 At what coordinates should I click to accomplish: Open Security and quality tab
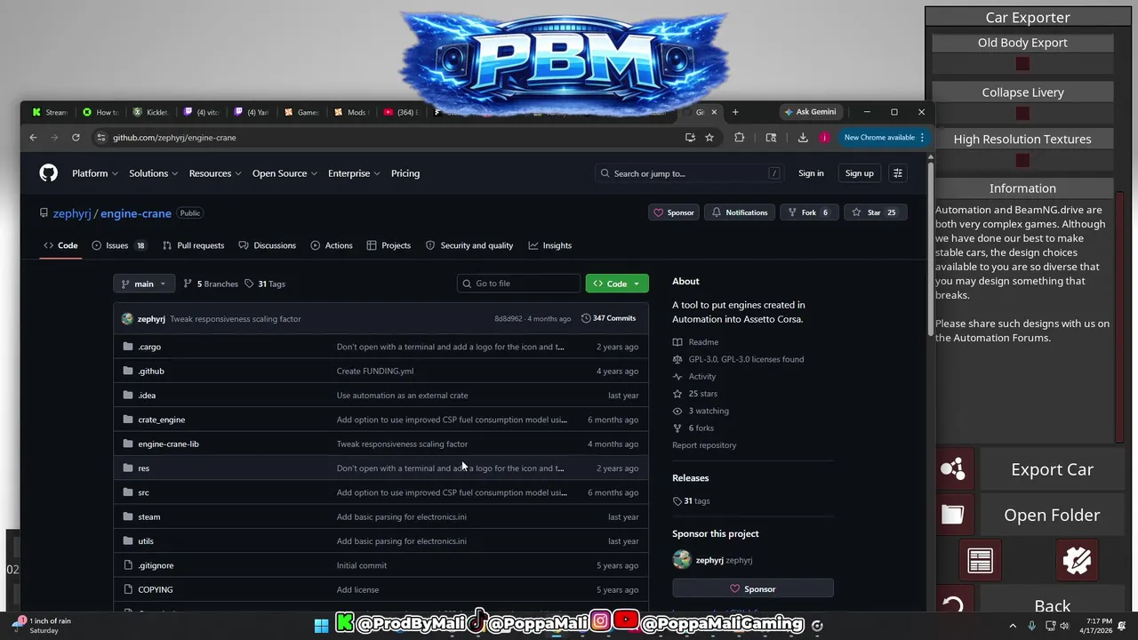pos(469,245)
